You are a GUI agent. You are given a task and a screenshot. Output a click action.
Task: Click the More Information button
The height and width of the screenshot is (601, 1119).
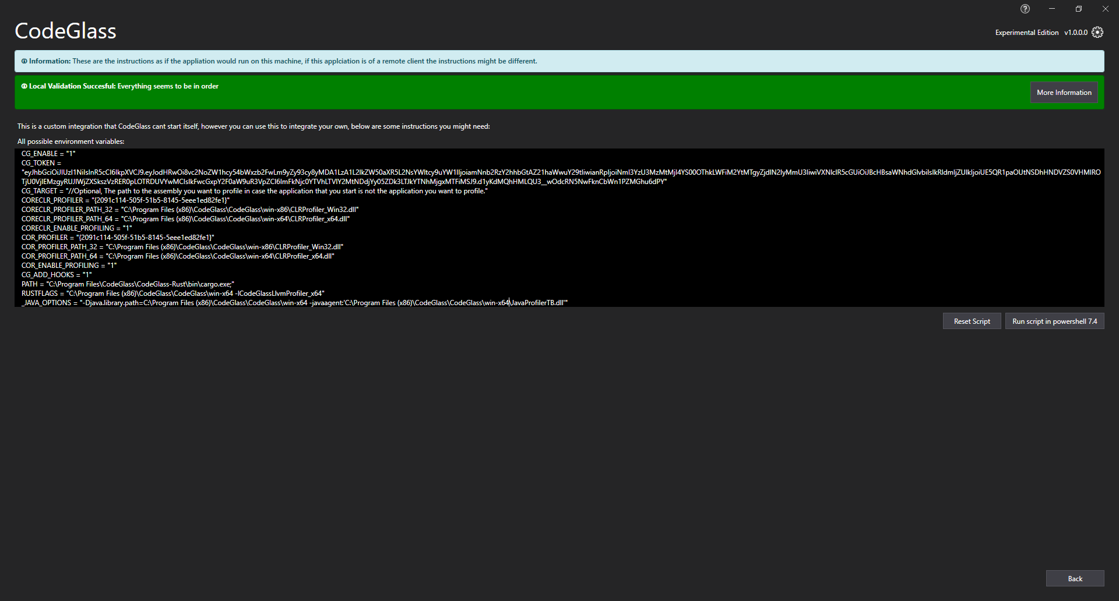pyautogui.click(x=1064, y=93)
